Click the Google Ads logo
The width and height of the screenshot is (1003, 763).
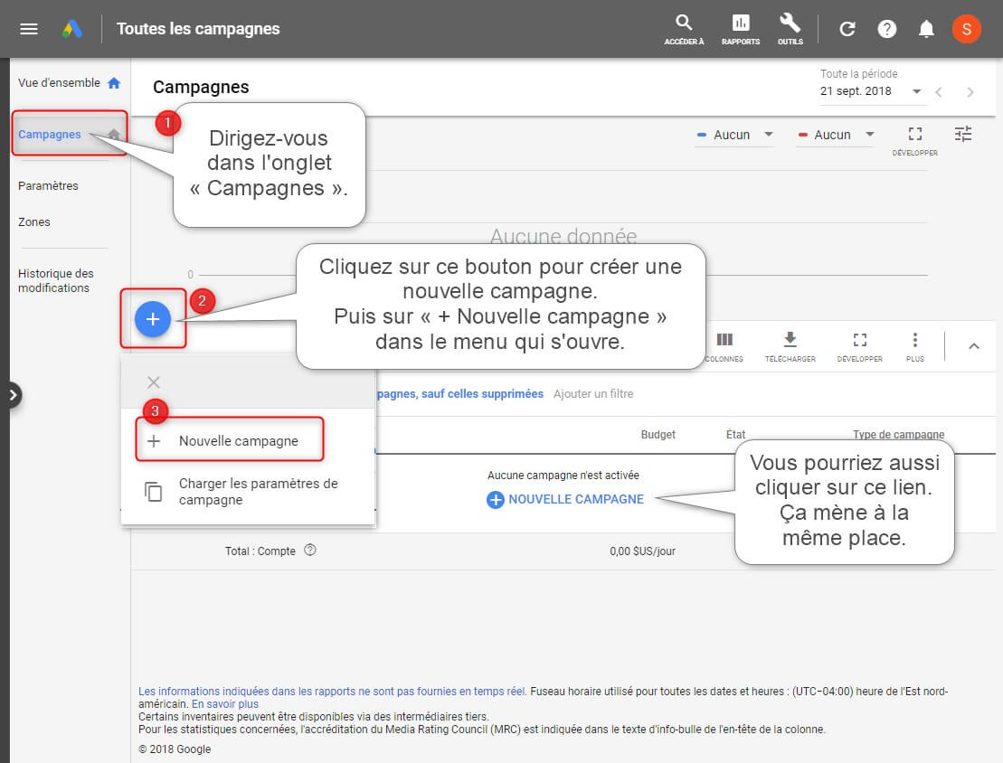pos(72,29)
